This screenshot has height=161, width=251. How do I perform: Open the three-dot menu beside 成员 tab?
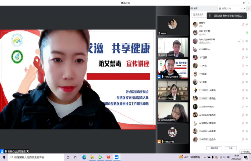click(x=242, y=8)
